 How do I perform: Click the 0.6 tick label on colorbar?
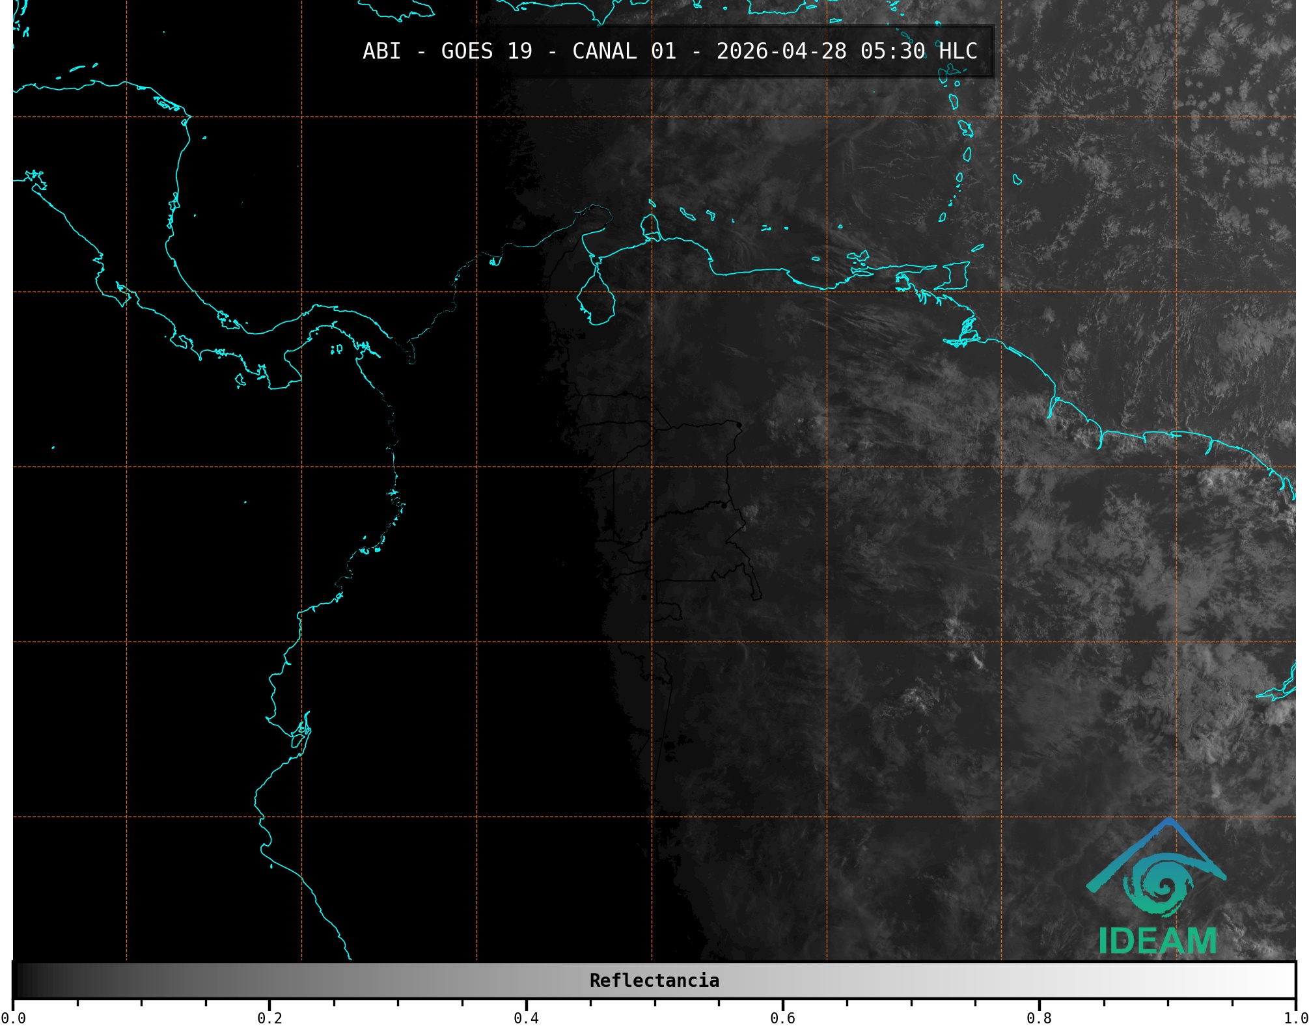pyautogui.click(x=782, y=1018)
